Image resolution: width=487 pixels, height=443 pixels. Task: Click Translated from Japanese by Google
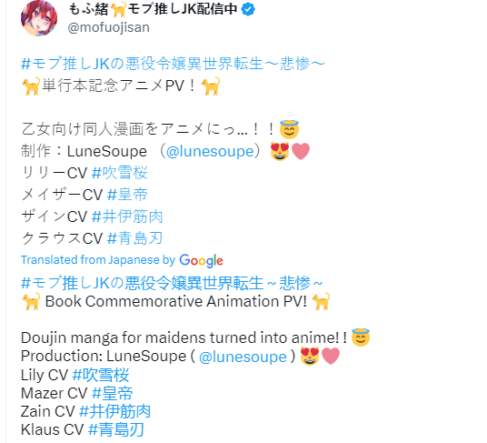(x=122, y=260)
